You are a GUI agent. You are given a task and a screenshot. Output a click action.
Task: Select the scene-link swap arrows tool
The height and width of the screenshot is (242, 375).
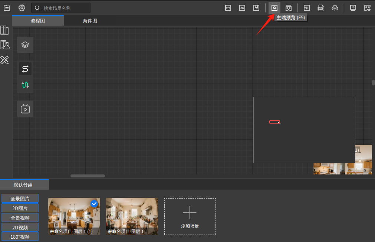pyautogui.click(x=25, y=68)
